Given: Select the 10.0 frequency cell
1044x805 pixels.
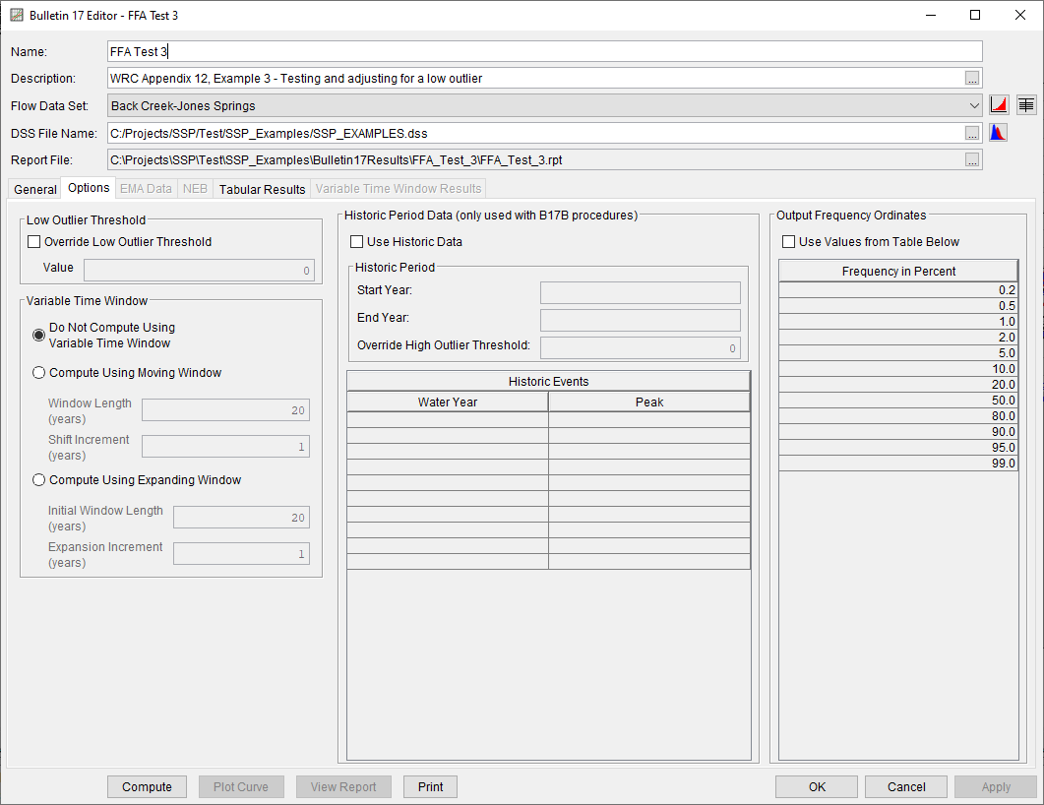Looking at the screenshot, I should (898, 369).
